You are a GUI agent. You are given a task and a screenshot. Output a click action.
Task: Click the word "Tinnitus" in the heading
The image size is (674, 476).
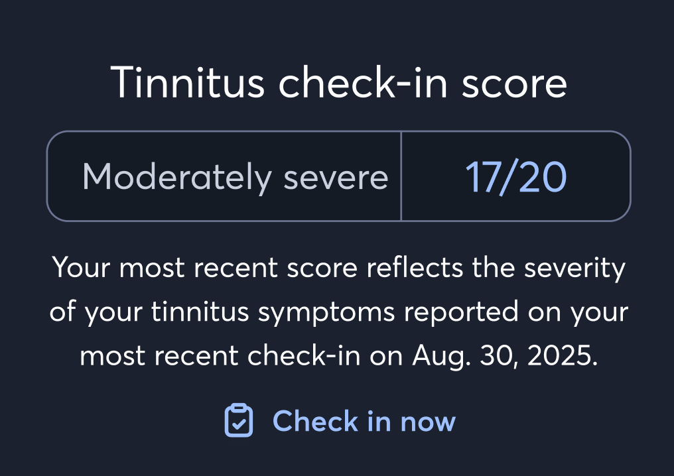pyautogui.click(x=189, y=84)
